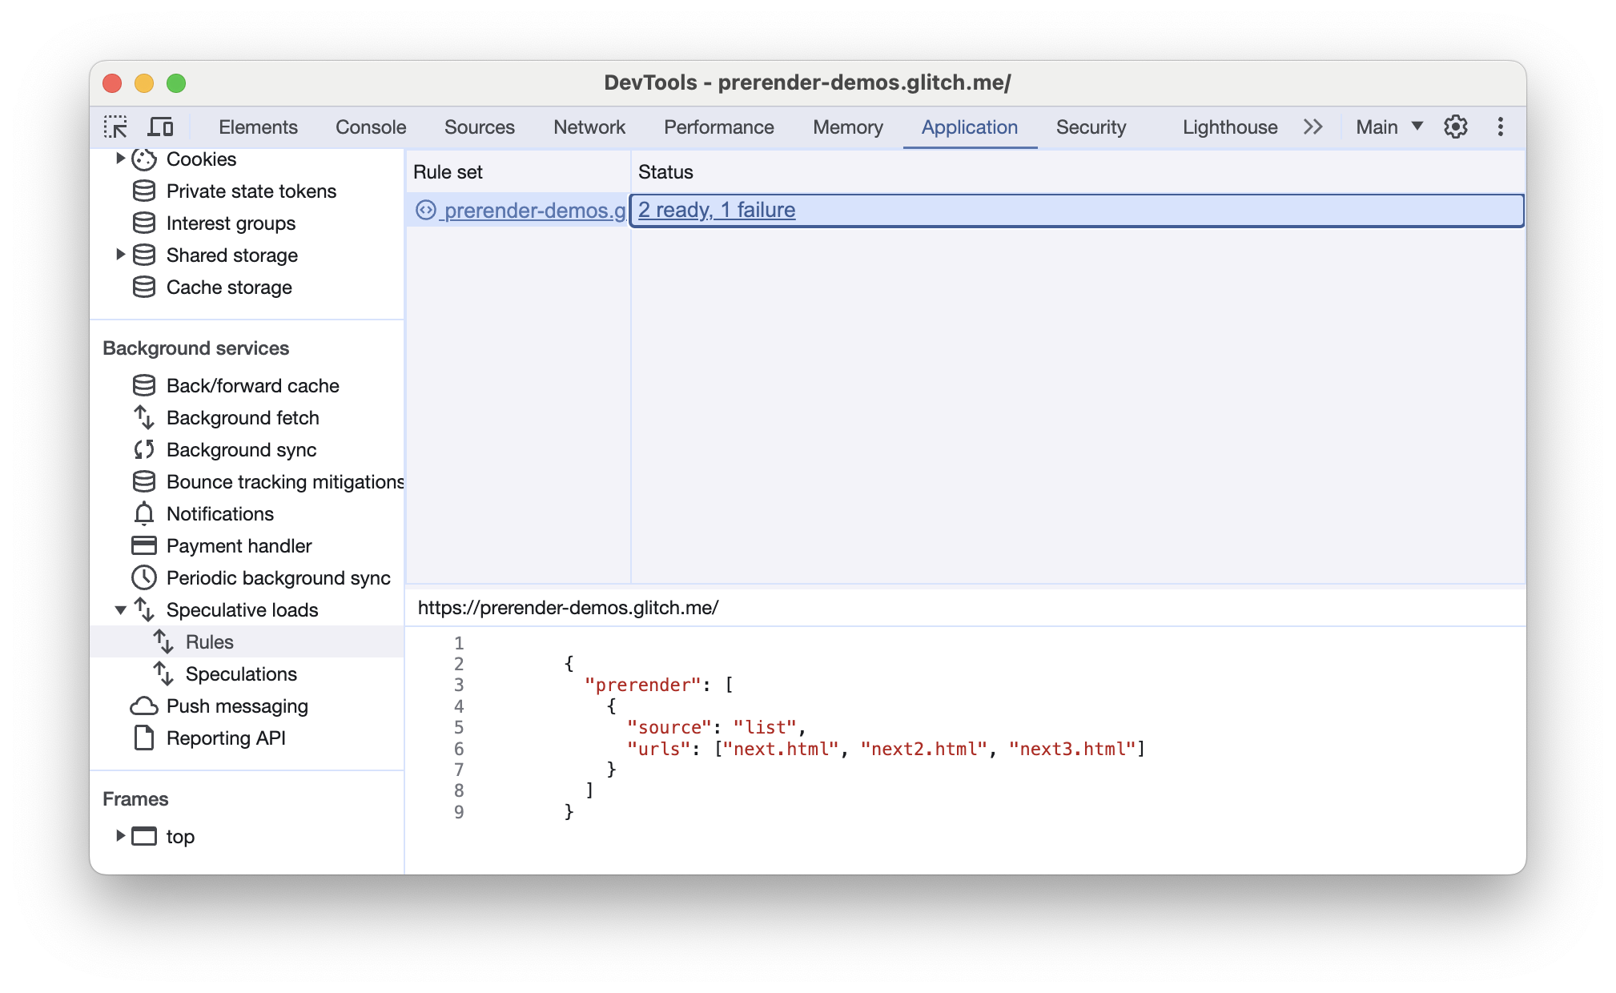This screenshot has width=1616, height=993.
Task: Select the Rules item under Speculative loads
Action: coord(209,642)
